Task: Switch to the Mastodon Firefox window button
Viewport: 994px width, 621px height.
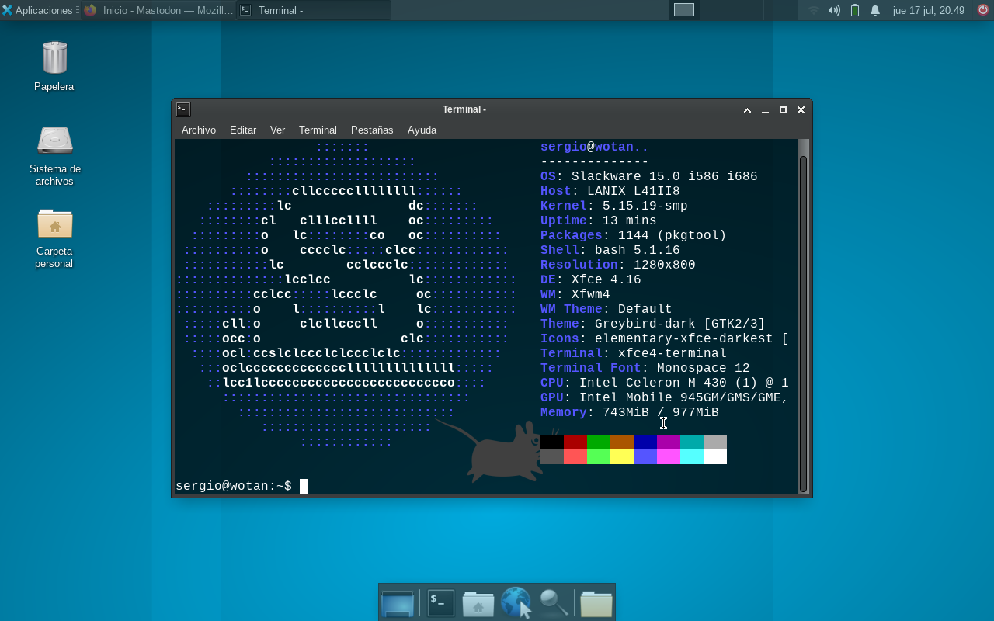Action: tap(159, 10)
